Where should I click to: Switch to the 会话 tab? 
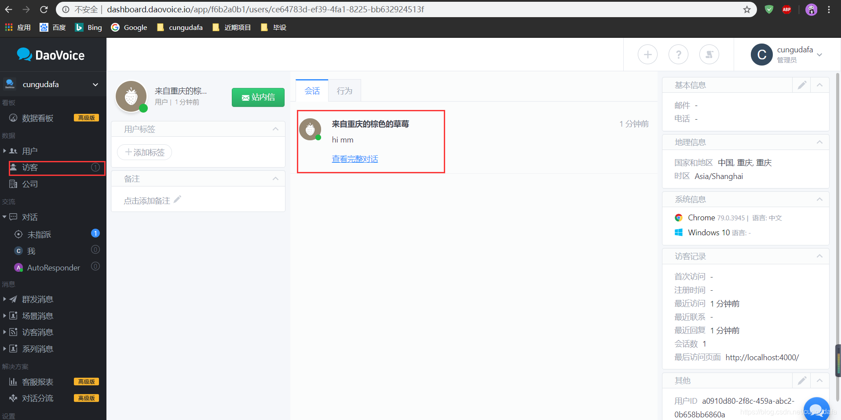pos(312,91)
